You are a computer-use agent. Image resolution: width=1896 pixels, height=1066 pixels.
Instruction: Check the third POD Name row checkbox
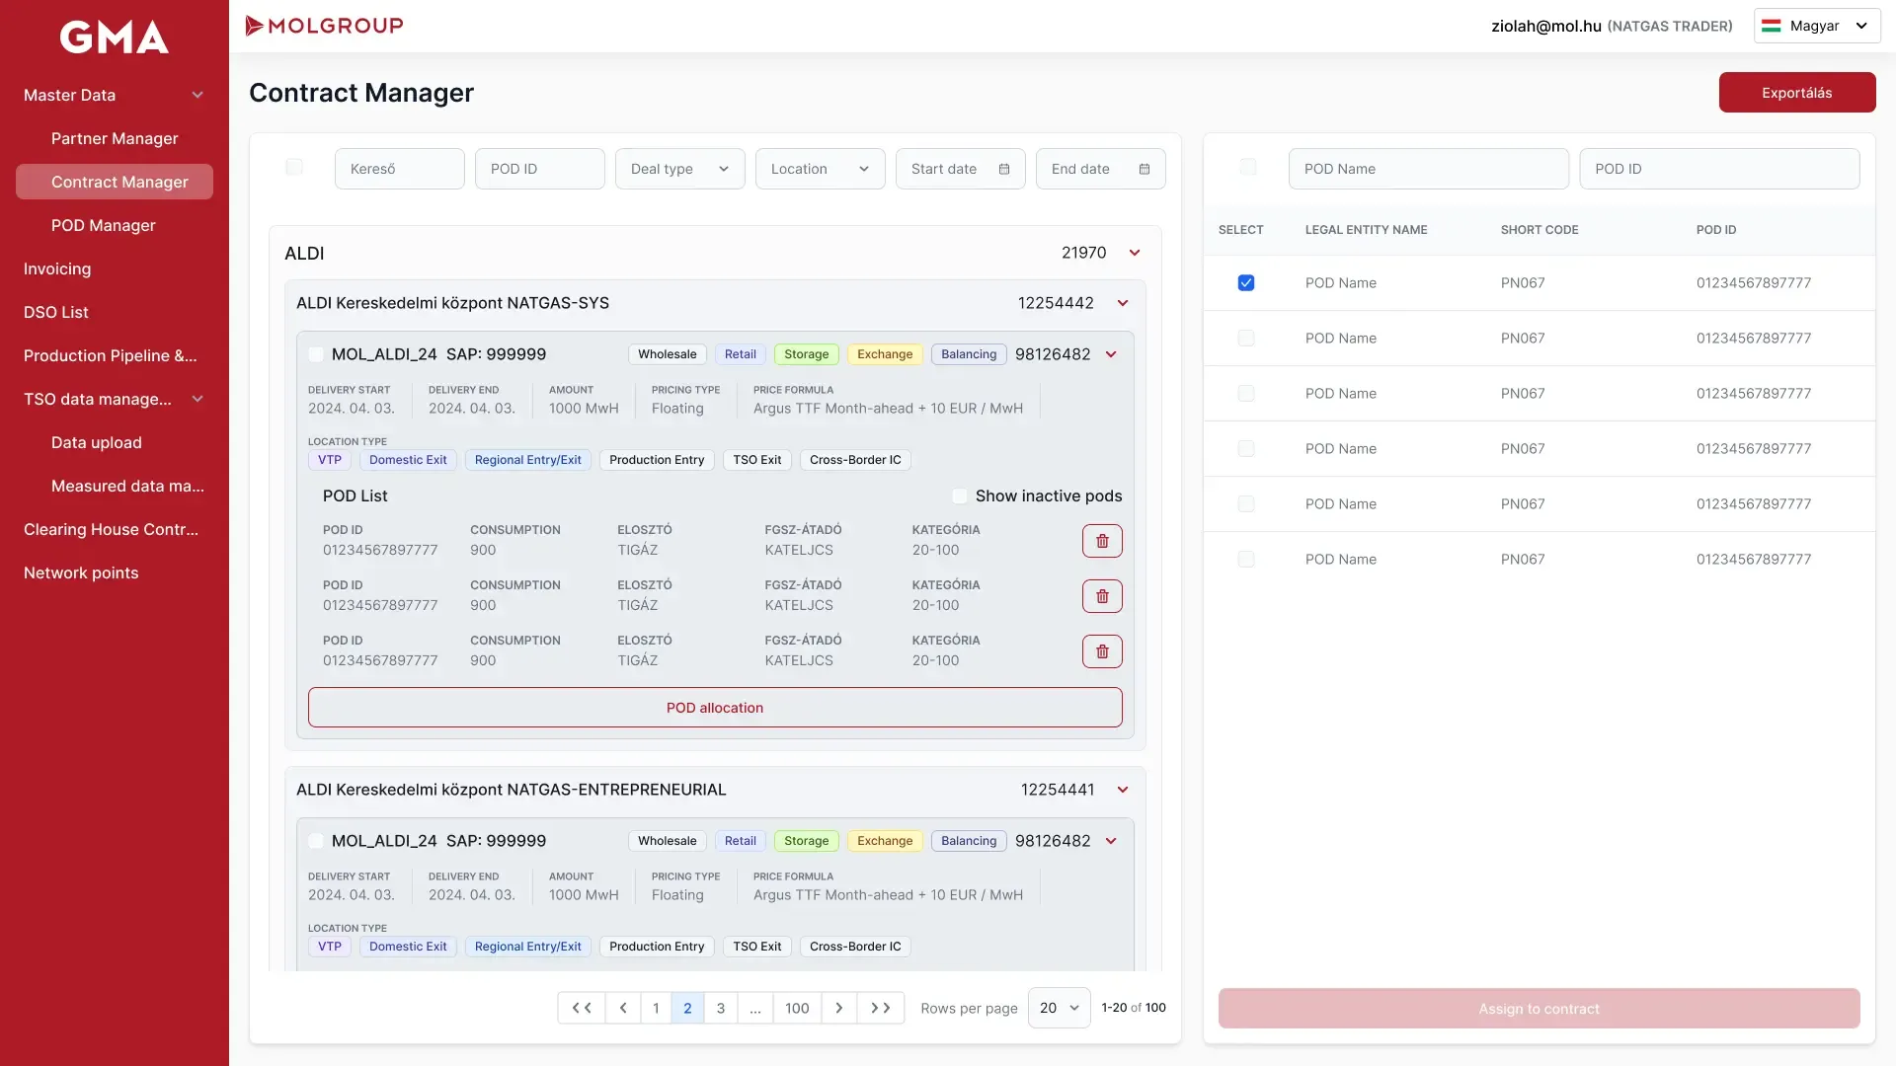(1246, 394)
